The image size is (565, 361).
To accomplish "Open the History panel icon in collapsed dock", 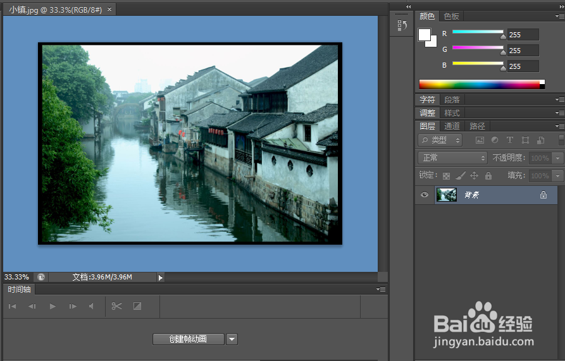I will pyautogui.click(x=402, y=25).
